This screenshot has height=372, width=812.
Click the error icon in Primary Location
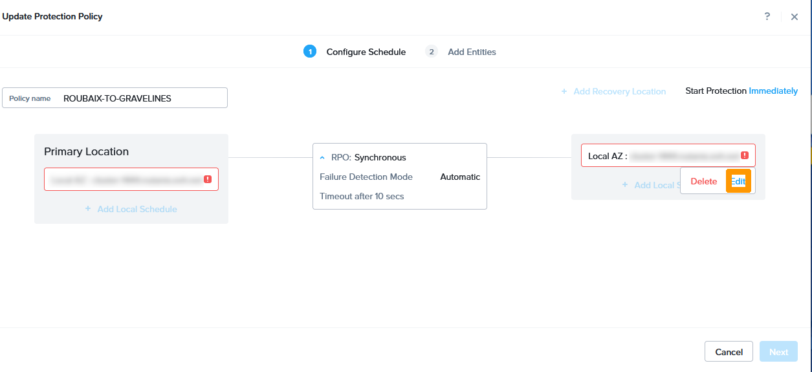coord(208,179)
